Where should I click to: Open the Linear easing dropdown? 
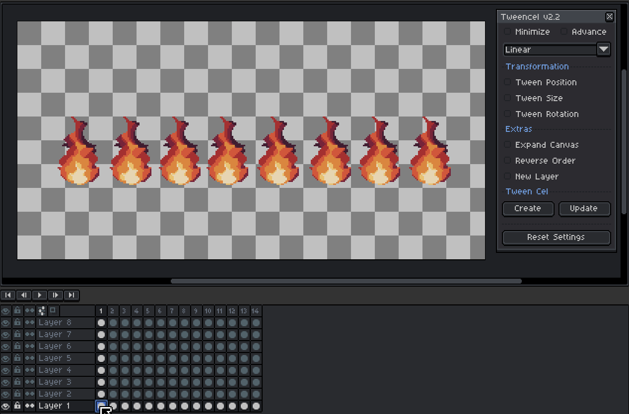click(x=603, y=49)
